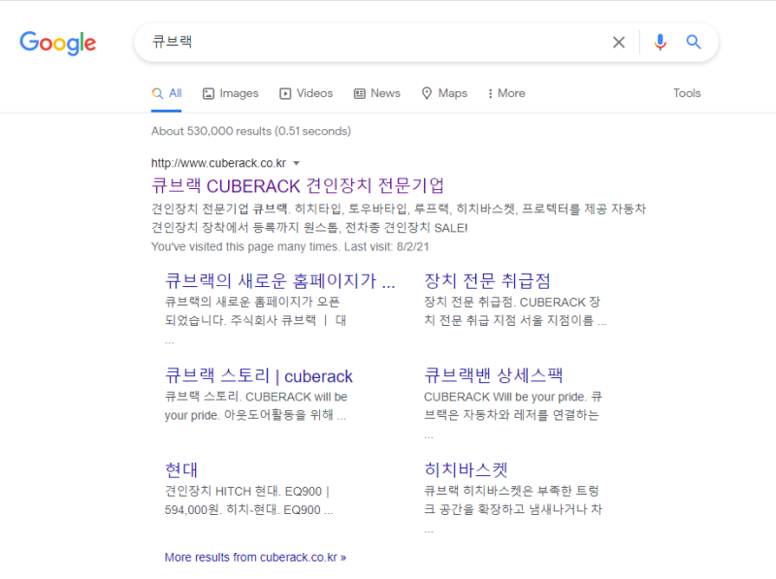Viewport: 776px width, 579px height.
Task: Click the Google logo to go home
Action: coord(57,43)
